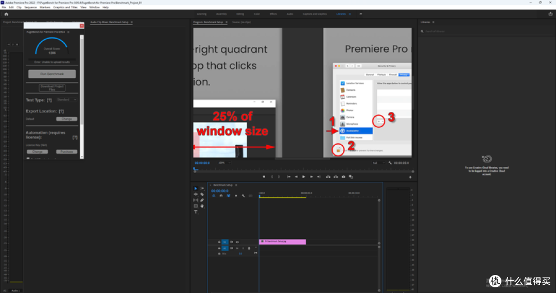Toggle V1 track lock
Viewport: 556px width, 293px height.
click(219, 242)
